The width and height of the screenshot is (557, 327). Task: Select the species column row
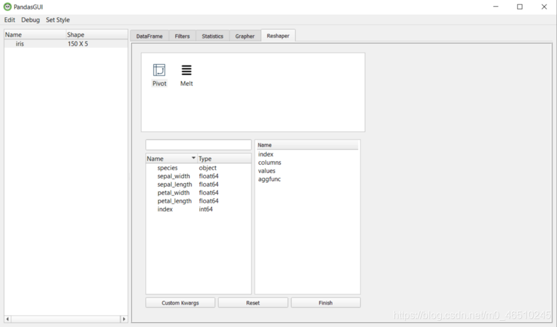point(198,168)
